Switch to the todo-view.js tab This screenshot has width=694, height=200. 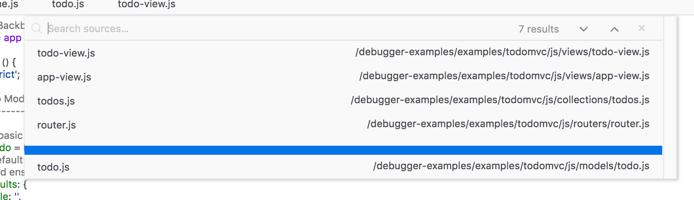146,5
